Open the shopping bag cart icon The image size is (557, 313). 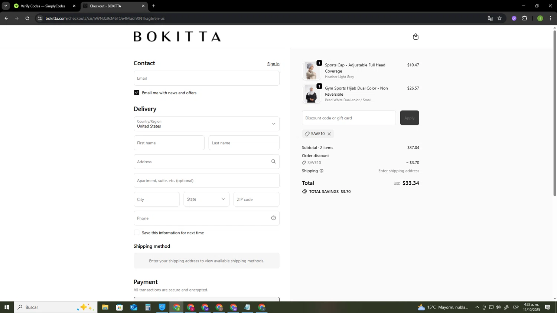[x=416, y=36]
